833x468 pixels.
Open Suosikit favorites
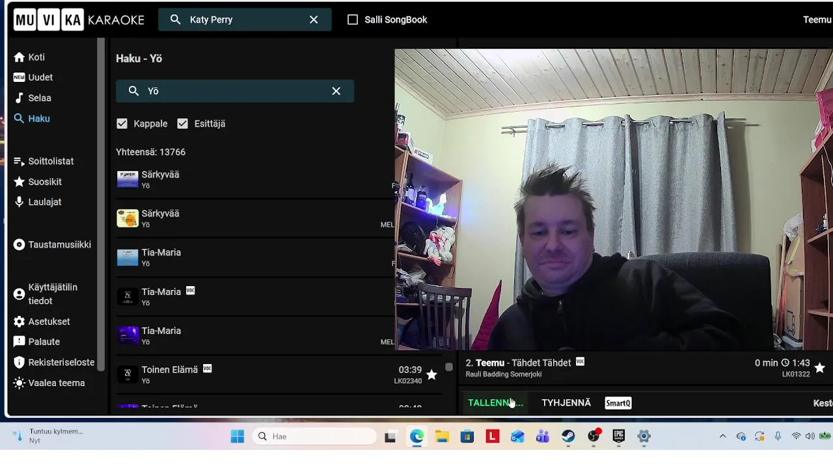[x=38, y=182]
